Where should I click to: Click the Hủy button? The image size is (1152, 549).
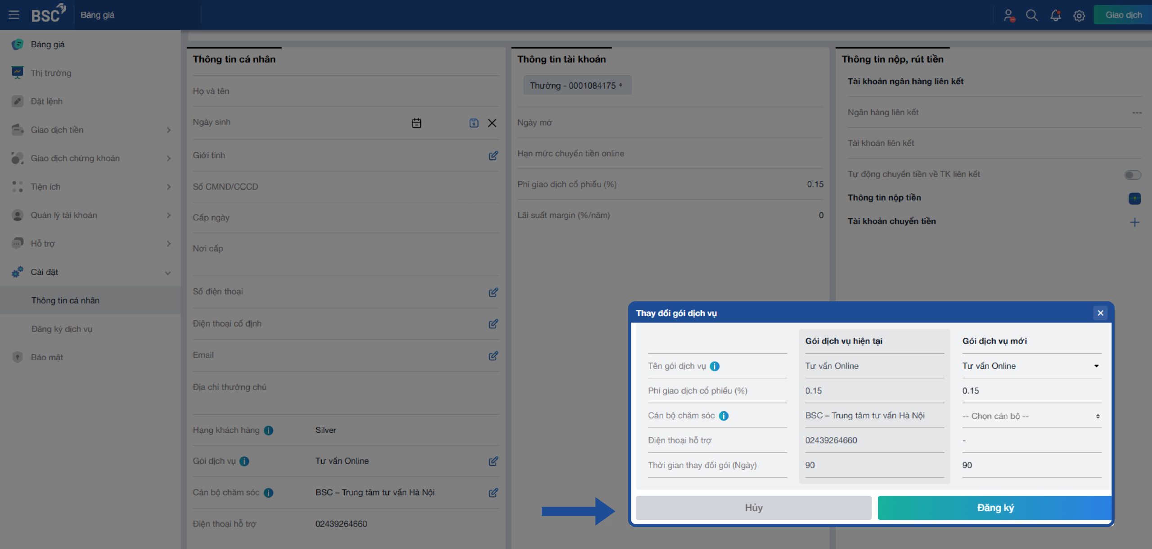(753, 508)
